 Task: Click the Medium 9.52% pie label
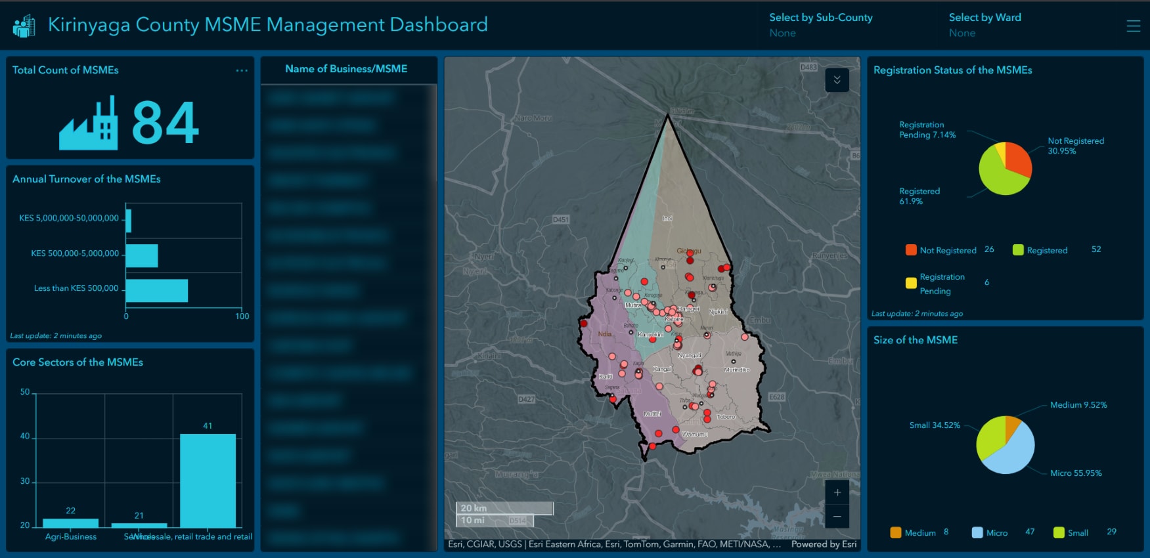tap(1078, 405)
